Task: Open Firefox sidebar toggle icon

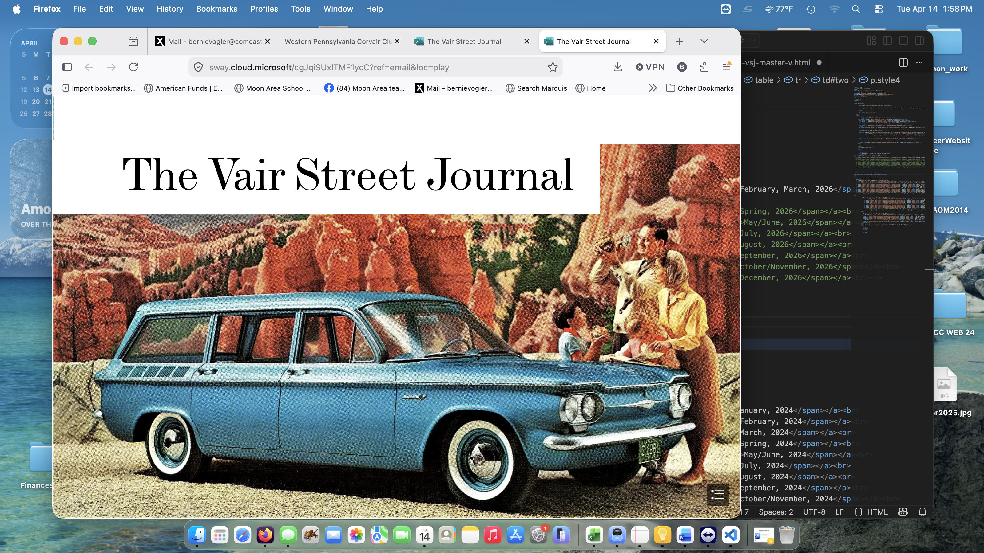Action: click(x=67, y=67)
